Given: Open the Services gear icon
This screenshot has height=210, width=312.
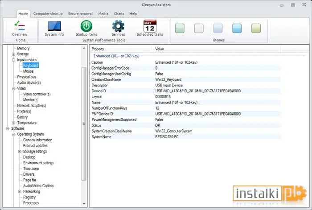Looking at the screenshot, I should pos(118,26).
